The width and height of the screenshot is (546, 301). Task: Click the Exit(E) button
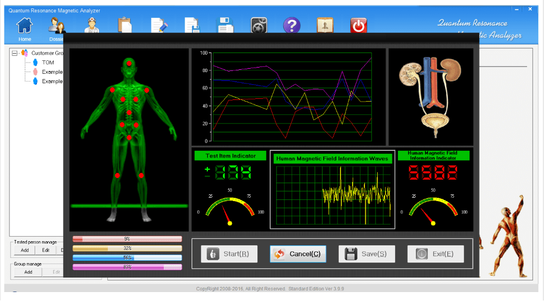click(x=435, y=254)
